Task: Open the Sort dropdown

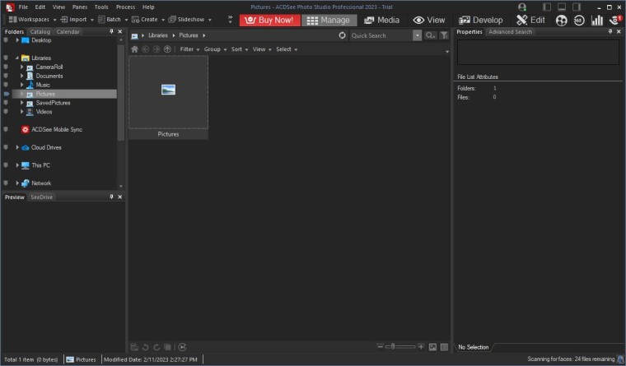Action: tap(240, 49)
